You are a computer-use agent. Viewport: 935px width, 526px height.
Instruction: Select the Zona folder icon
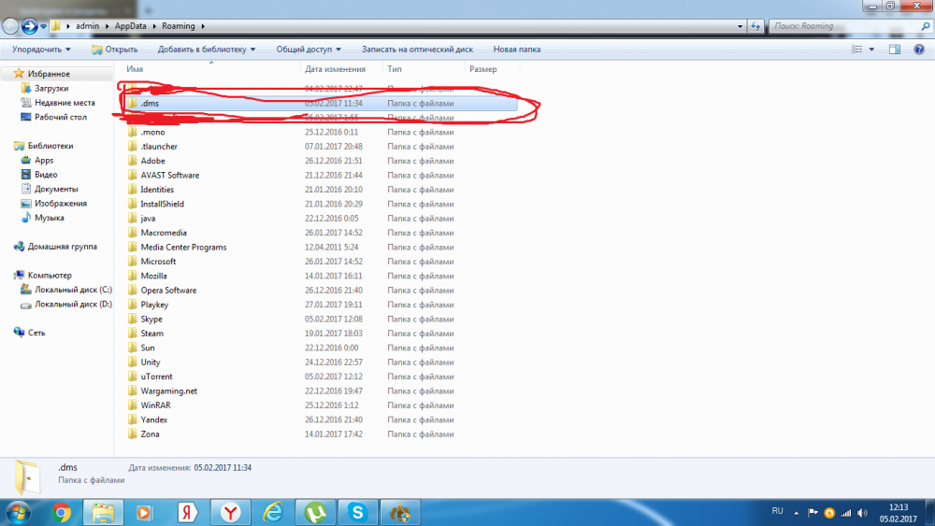(x=133, y=434)
